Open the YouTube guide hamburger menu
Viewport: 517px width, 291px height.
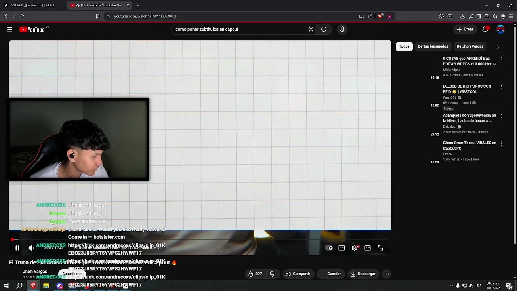point(10,30)
